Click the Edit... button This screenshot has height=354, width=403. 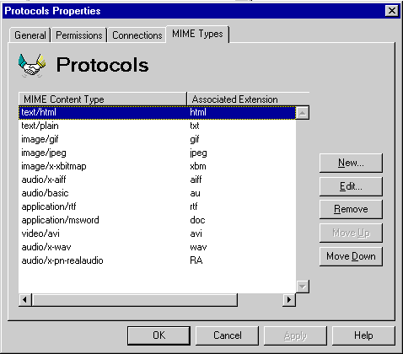[x=351, y=186]
